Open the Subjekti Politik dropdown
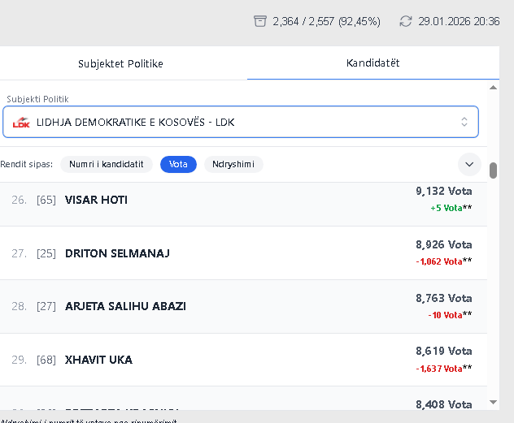Viewport: 514px width, 423px height. pos(240,123)
